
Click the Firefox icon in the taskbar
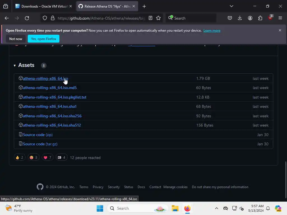pos(187,208)
